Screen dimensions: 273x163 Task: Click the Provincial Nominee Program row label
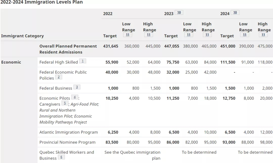click(67, 142)
